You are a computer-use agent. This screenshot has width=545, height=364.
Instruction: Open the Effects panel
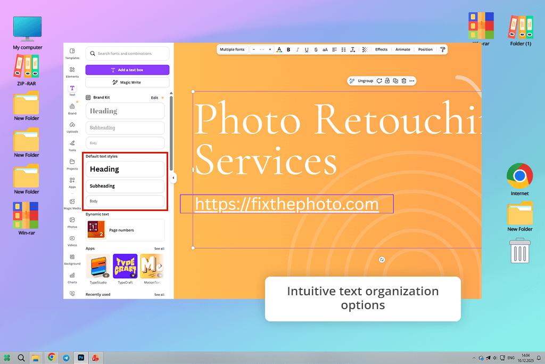coord(381,50)
